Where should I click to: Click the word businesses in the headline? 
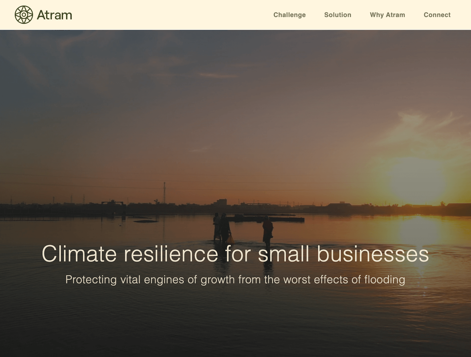tap(373, 254)
